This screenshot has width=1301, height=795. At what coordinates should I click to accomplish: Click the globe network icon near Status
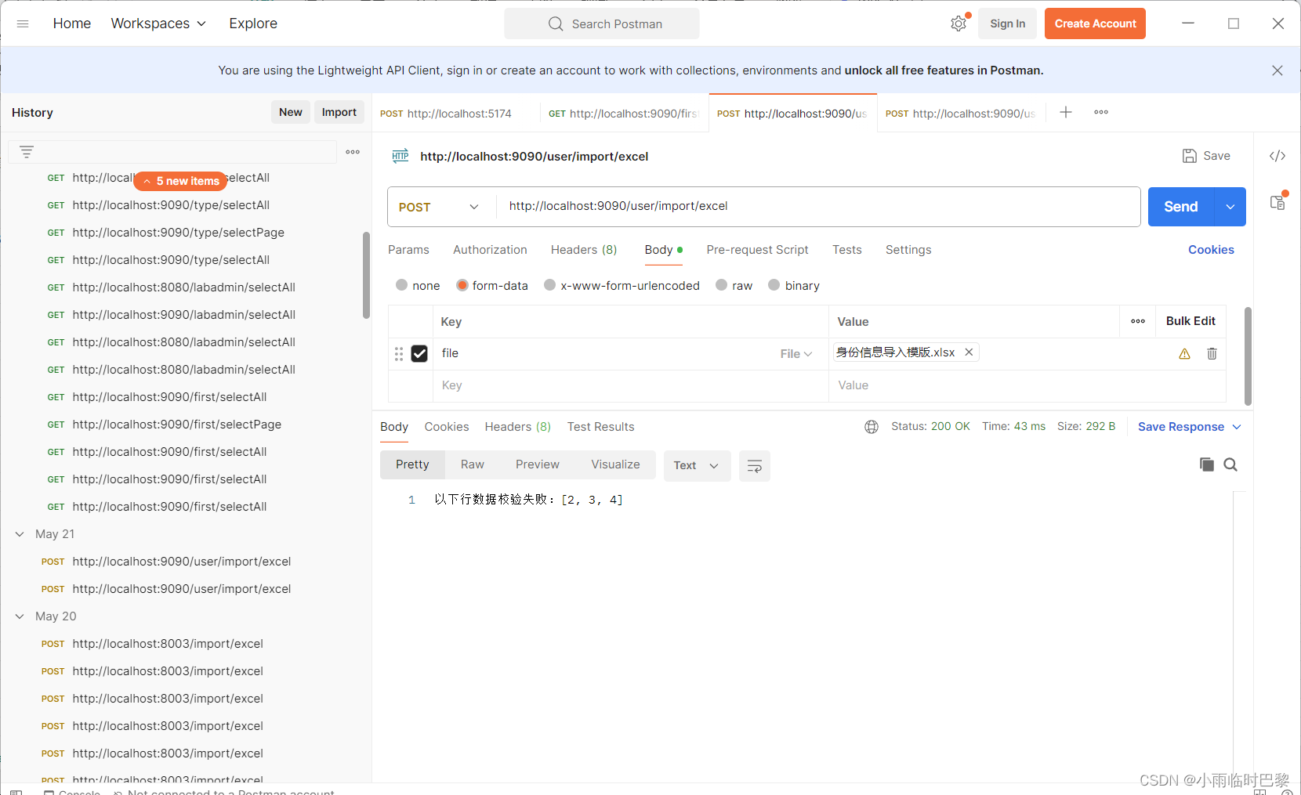pyautogui.click(x=871, y=426)
